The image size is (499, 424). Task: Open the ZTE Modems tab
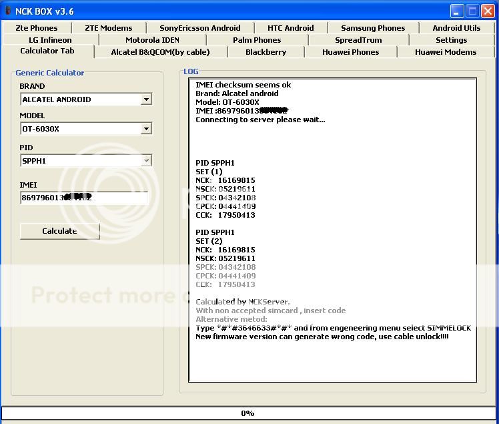pyautogui.click(x=108, y=28)
